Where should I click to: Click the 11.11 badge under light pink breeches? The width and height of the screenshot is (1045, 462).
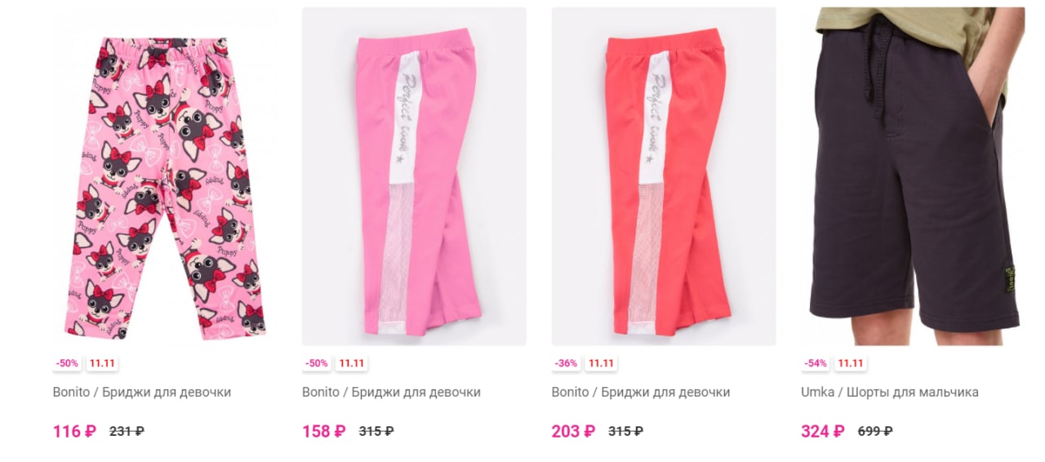[x=351, y=363]
